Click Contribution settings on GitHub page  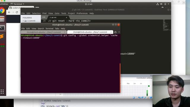tap(144, 78)
